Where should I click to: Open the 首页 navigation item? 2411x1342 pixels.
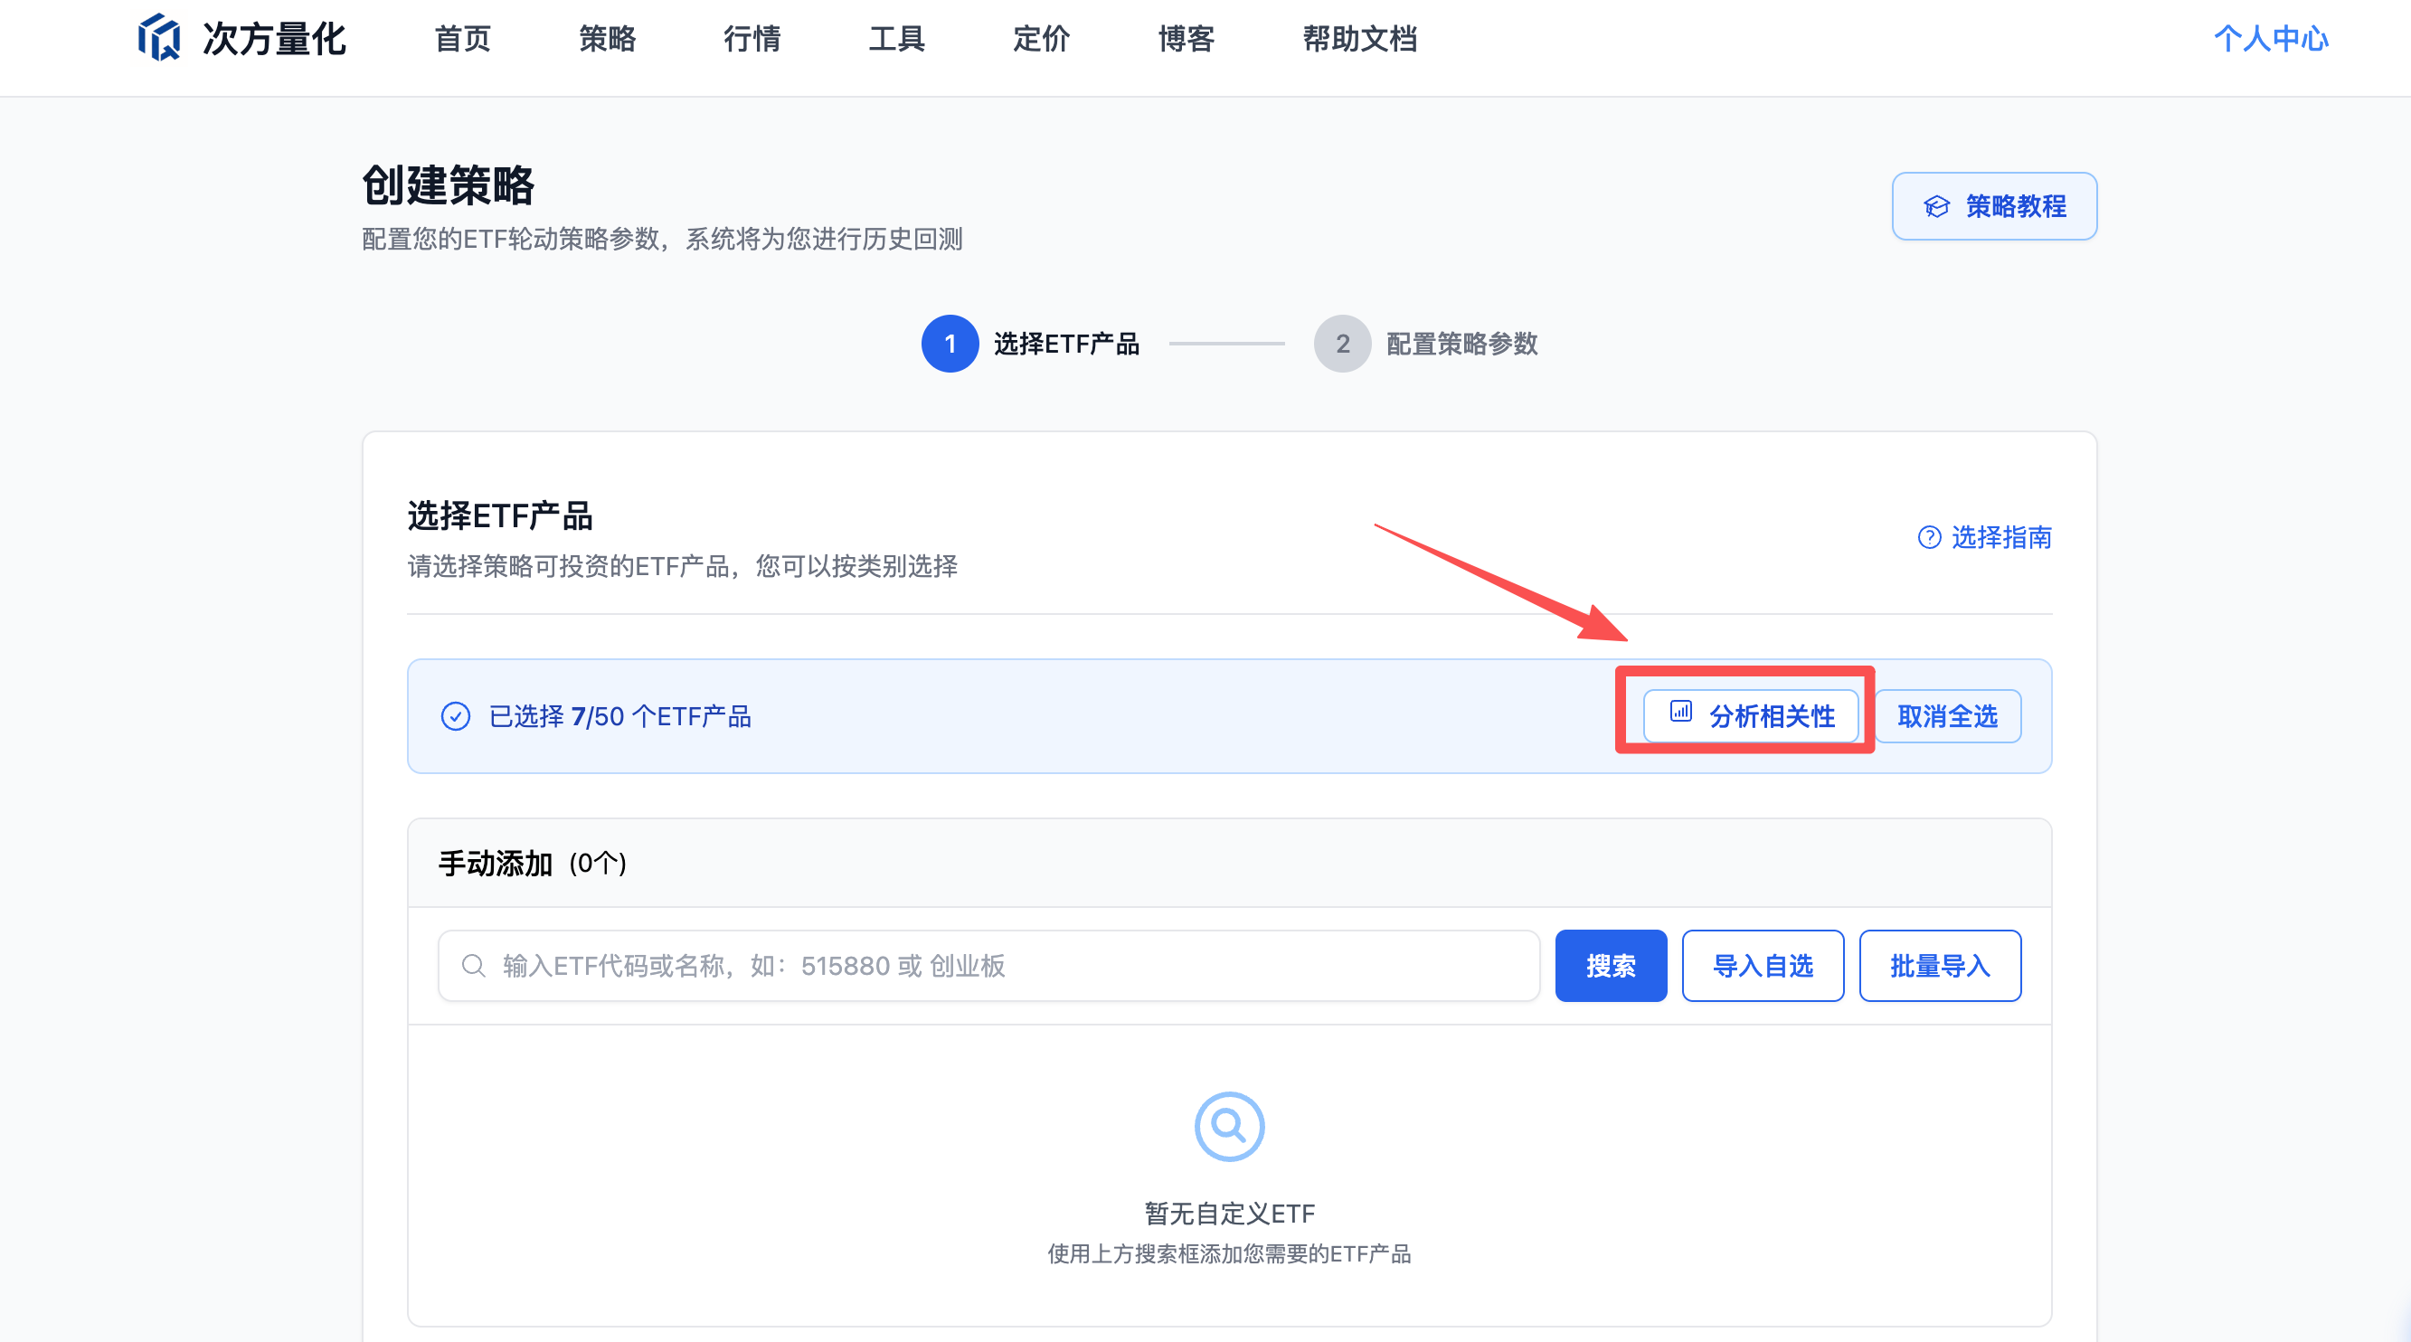coord(462,38)
